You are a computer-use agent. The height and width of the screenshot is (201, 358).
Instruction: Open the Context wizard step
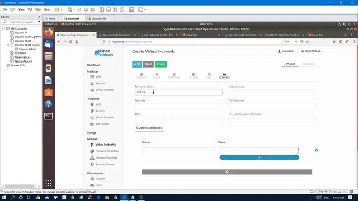pos(224,76)
